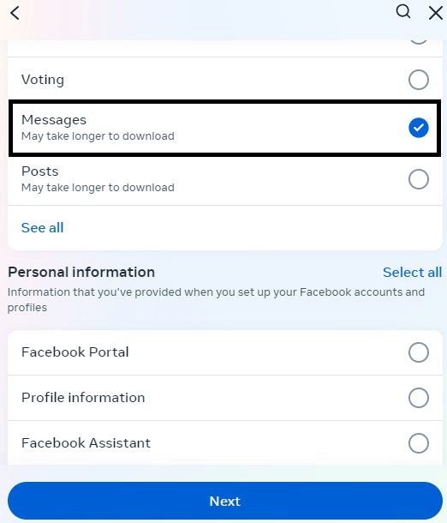Close the dialog with the X icon
Viewport: 447px width, 523px height.
436,14
